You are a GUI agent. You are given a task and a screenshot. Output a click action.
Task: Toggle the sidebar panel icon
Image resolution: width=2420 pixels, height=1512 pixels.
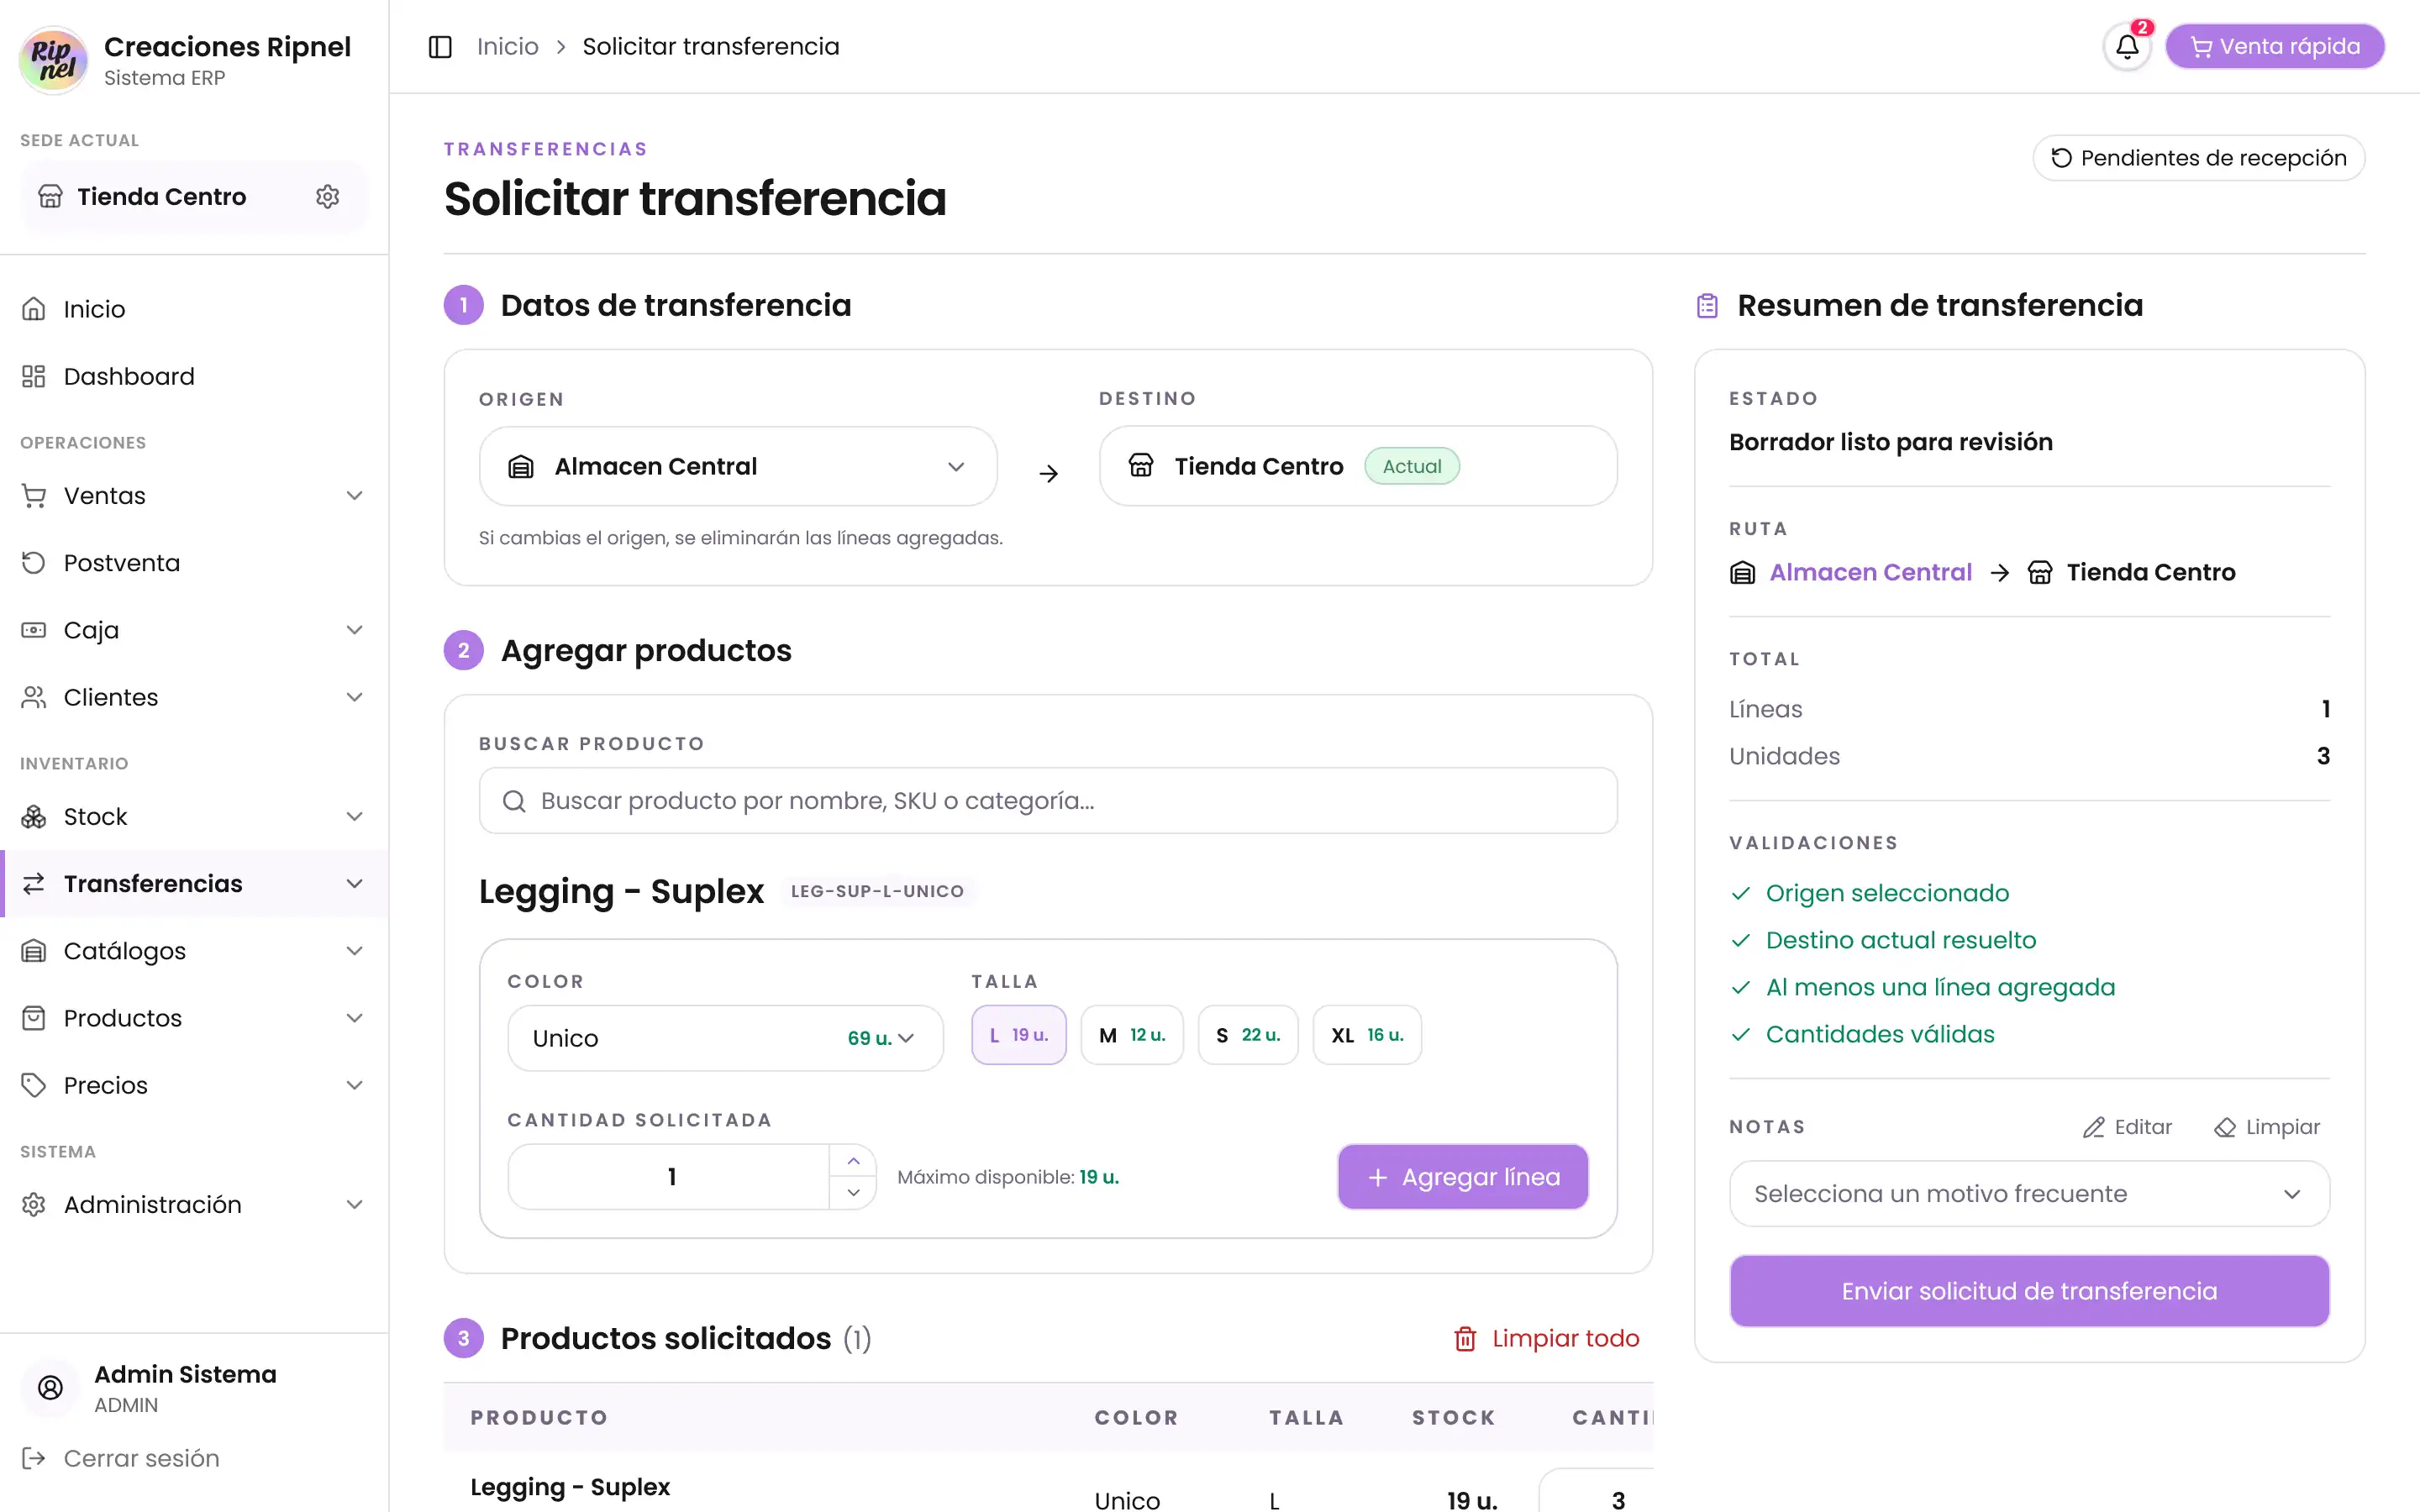pyautogui.click(x=440, y=47)
